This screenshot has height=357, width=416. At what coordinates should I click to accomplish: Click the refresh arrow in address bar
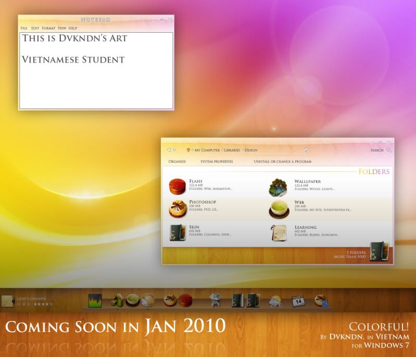(x=306, y=150)
